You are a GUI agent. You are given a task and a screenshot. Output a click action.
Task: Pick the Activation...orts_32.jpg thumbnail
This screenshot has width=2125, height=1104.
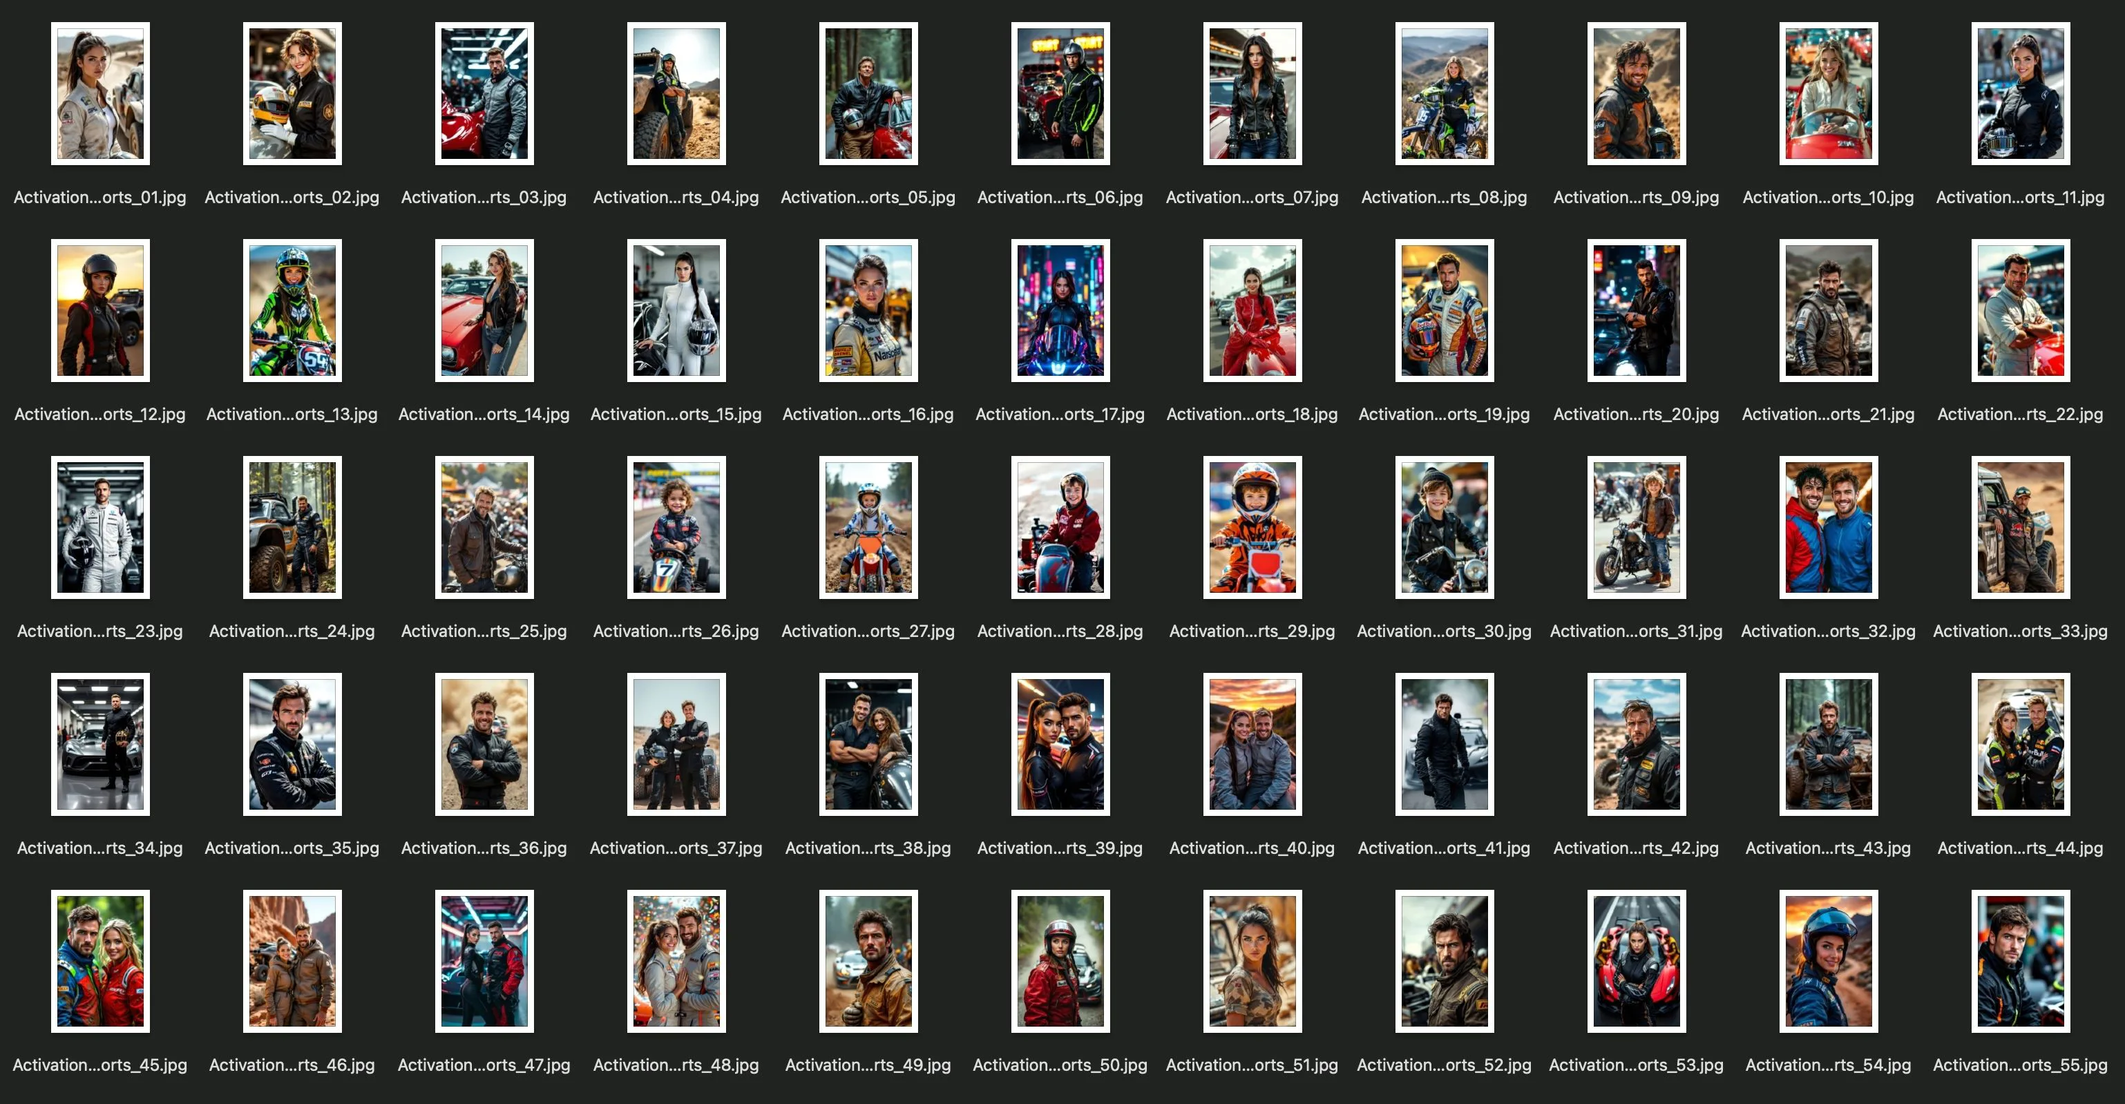point(1828,527)
